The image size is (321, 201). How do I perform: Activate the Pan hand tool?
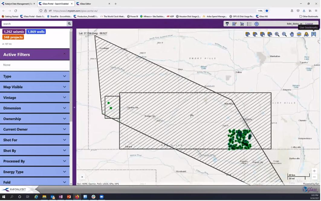point(291,34)
